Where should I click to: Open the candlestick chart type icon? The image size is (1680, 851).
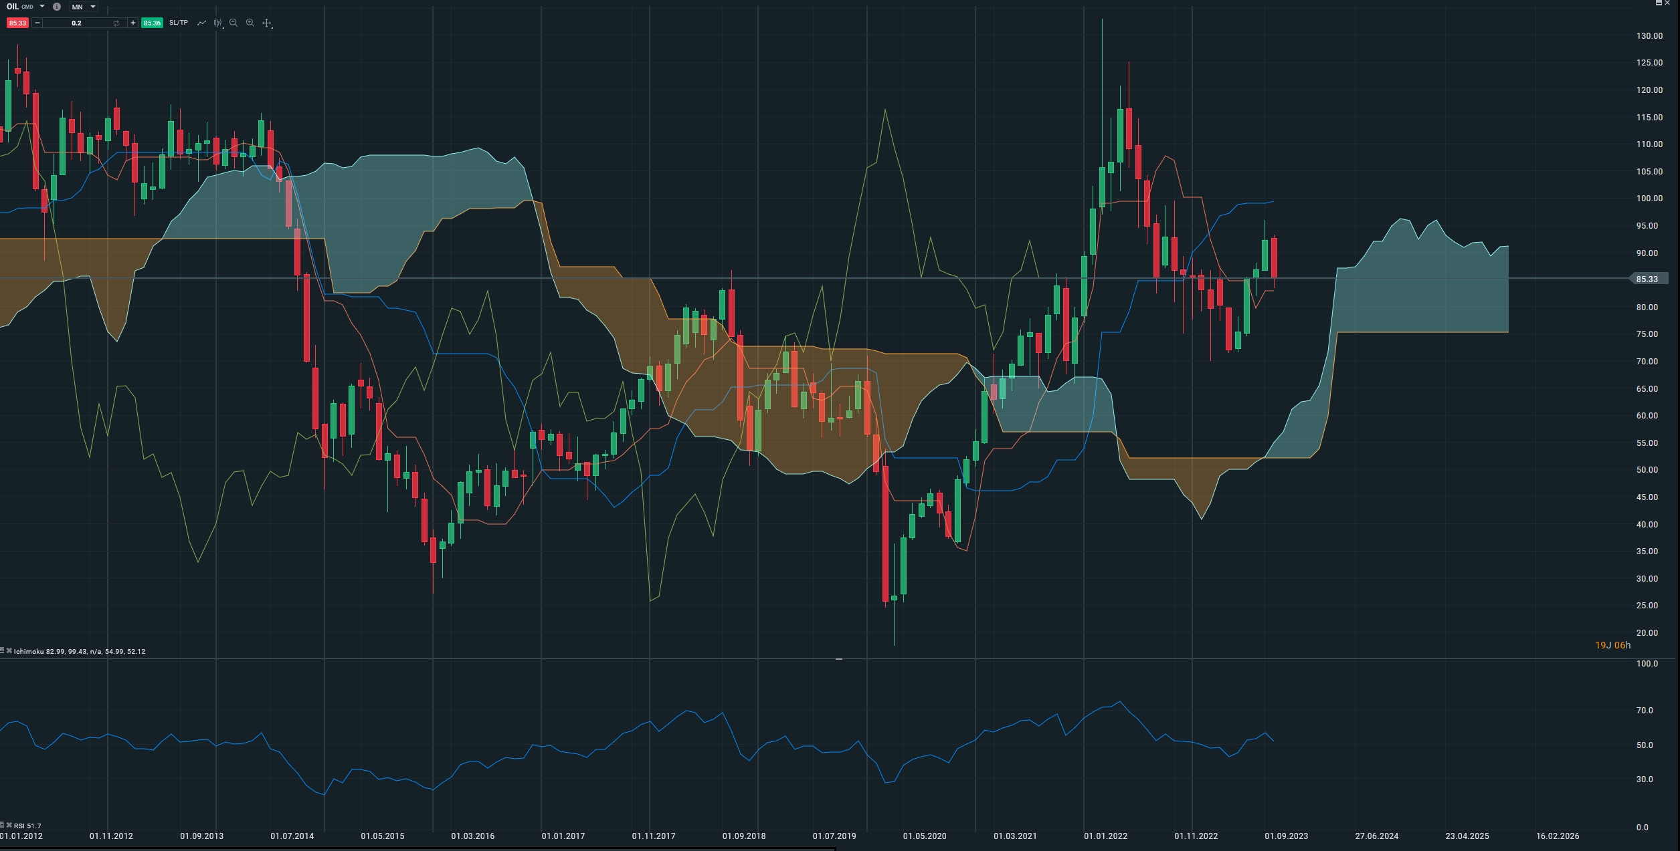(x=218, y=23)
